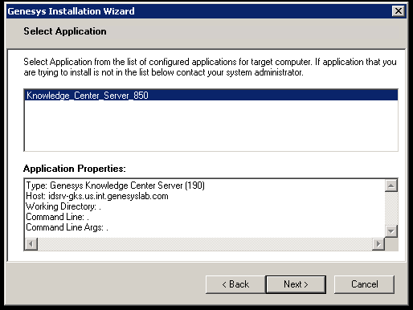
Task: Click the Select Application heading
Action: [x=65, y=31]
